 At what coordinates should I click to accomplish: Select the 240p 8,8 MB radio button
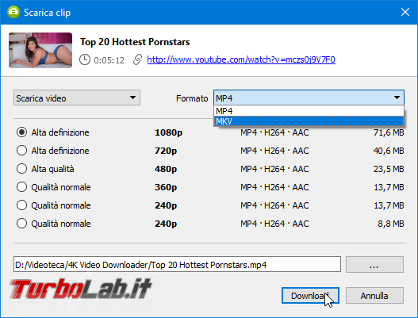(x=21, y=224)
